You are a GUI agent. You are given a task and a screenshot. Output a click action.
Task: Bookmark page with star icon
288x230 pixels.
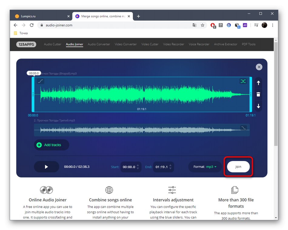203,25
